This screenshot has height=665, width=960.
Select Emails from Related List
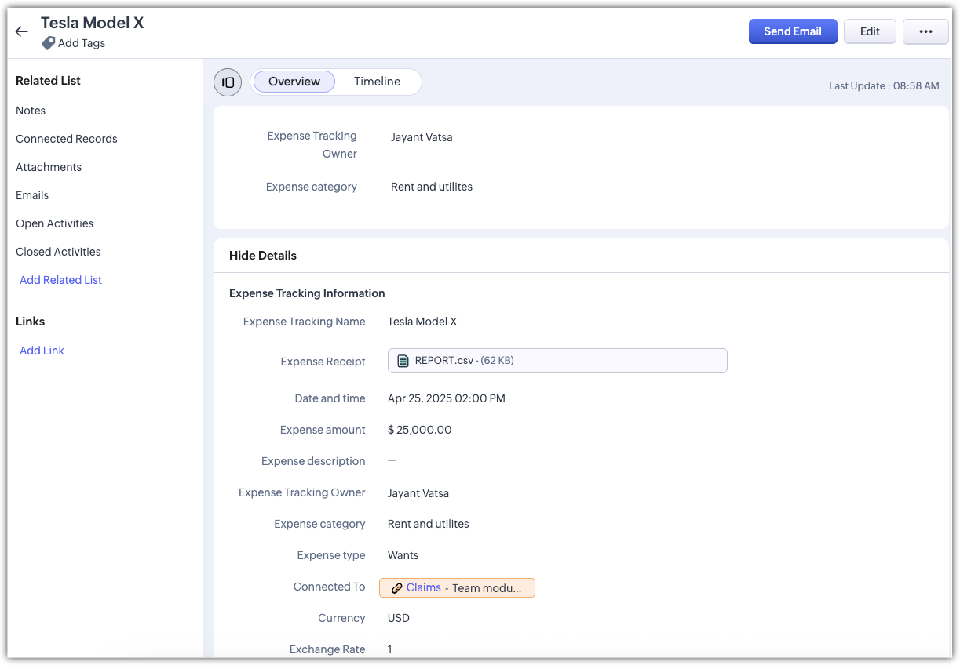pos(32,195)
